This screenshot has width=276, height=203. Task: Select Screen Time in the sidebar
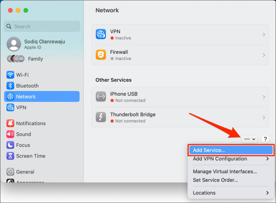click(42, 156)
